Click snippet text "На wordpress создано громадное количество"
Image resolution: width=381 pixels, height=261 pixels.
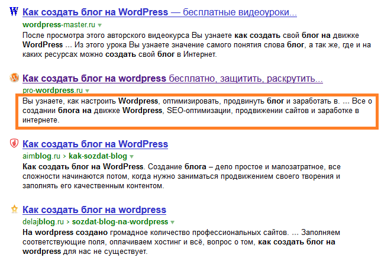point(106,233)
